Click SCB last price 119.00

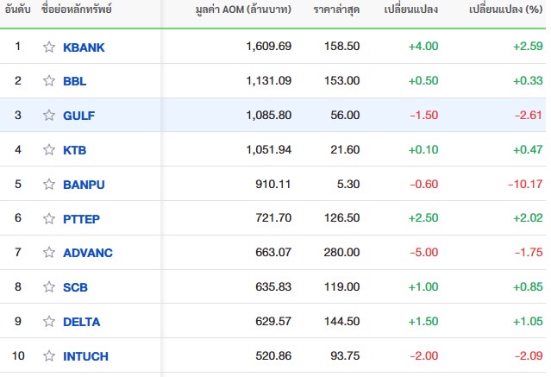point(342,286)
